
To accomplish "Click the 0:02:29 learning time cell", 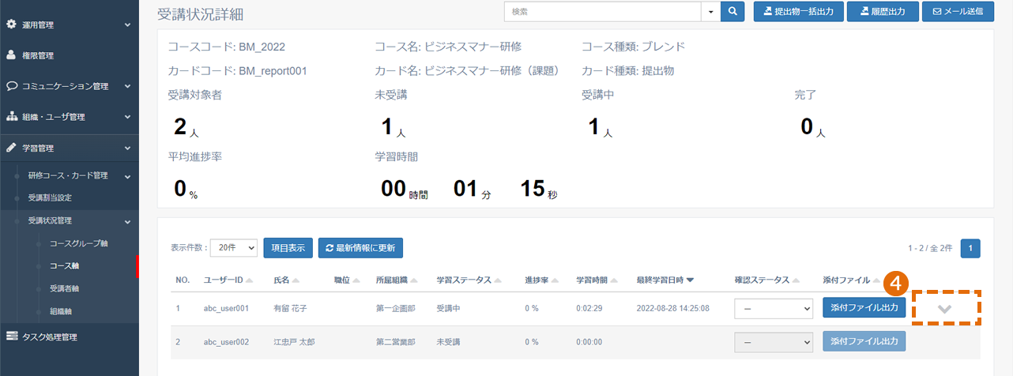I will pyautogui.click(x=589, y=308).
